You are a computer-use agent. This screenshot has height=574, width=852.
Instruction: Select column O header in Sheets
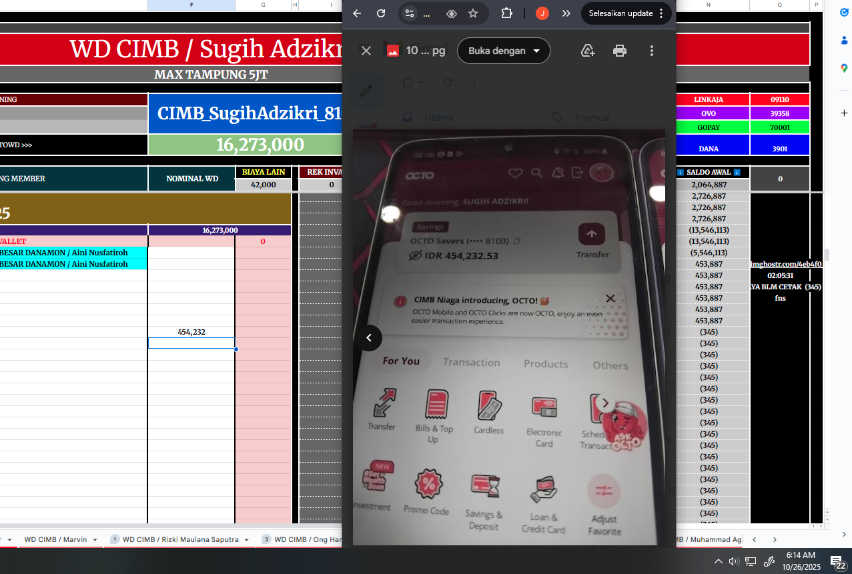point(779,5)
